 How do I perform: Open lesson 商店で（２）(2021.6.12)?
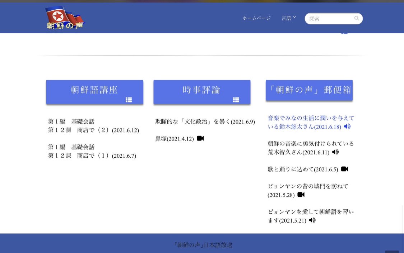coord(93,130)
